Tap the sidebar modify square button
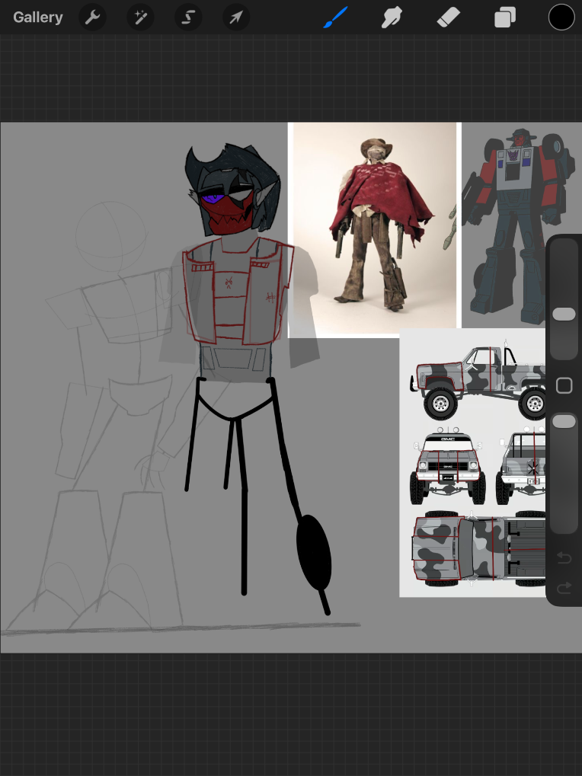 pos(564,385)
